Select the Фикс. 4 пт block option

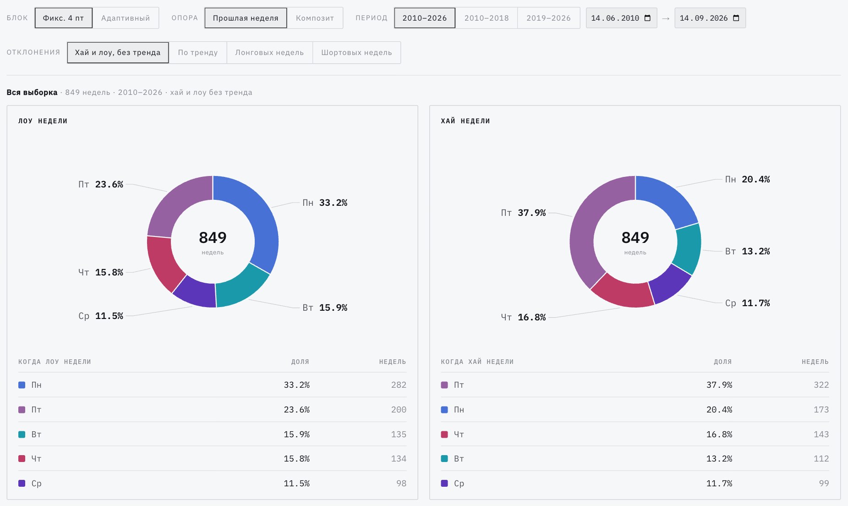[x=64, y=18]
